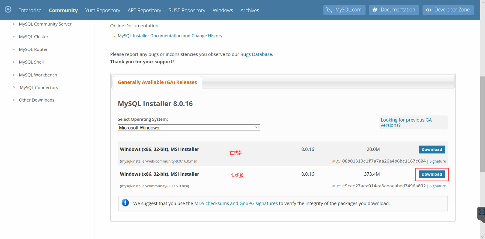Open the Documentation button
Image resolution: width=485 pixels, height=239 pixels.
tap(394, 10)
